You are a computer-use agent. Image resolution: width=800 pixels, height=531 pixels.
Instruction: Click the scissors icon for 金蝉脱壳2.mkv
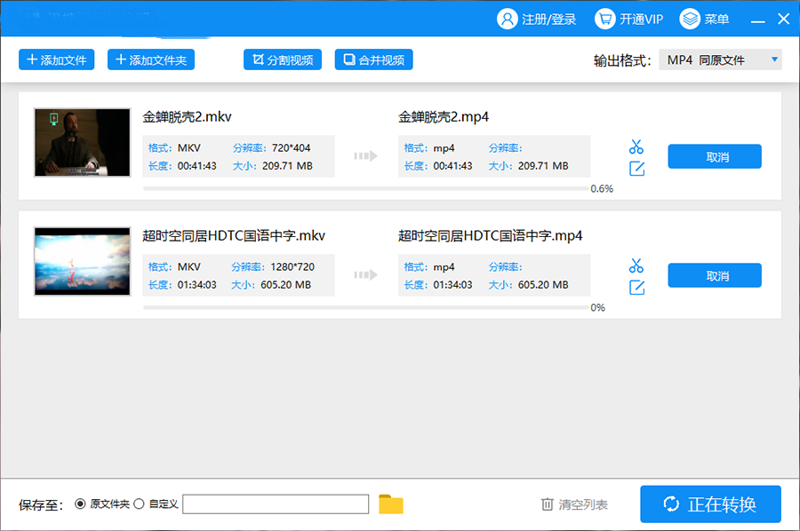[636, 147]
